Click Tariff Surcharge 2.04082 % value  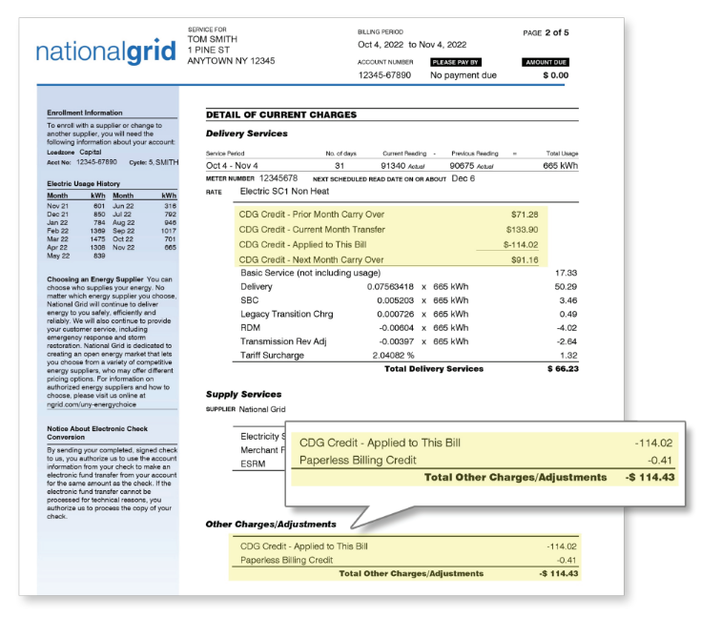(393, 356)
